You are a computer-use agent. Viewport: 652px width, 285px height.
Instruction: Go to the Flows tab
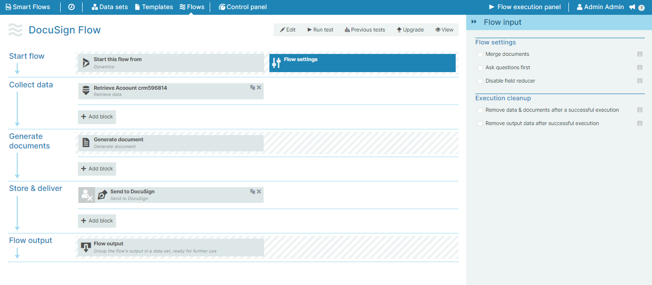coord(192,7)
